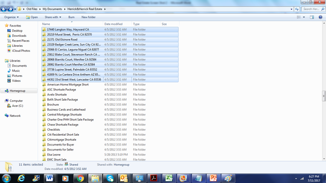This screenshot has width=326, height=183.
Task: Open the view options dropdown arrow
Action: (x=304, y=17)
